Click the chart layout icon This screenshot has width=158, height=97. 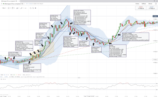click(x=9, y=8)
